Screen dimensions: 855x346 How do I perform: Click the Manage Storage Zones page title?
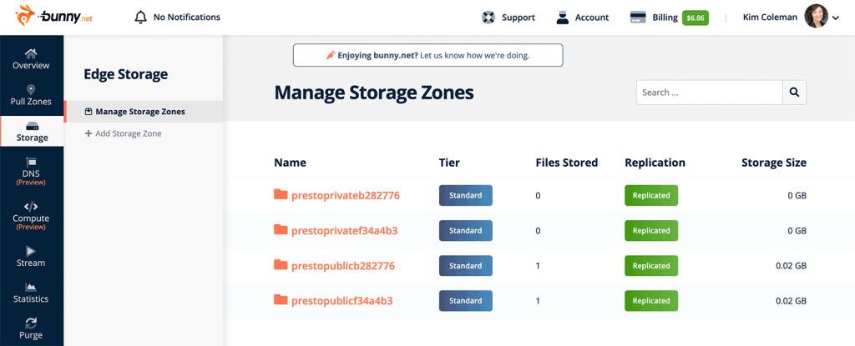coord(374,93)
